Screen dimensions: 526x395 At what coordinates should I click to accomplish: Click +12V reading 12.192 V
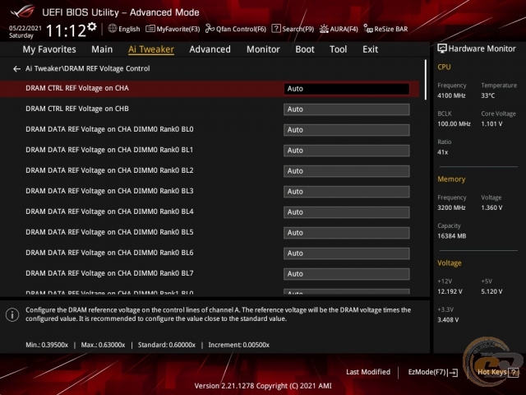pos(450,291)
